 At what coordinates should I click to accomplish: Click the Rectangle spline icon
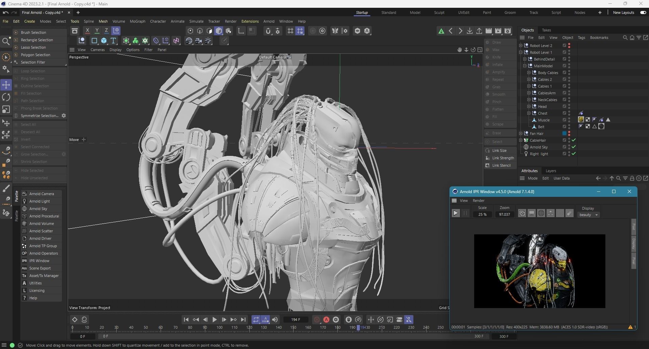tap(94, 41)
